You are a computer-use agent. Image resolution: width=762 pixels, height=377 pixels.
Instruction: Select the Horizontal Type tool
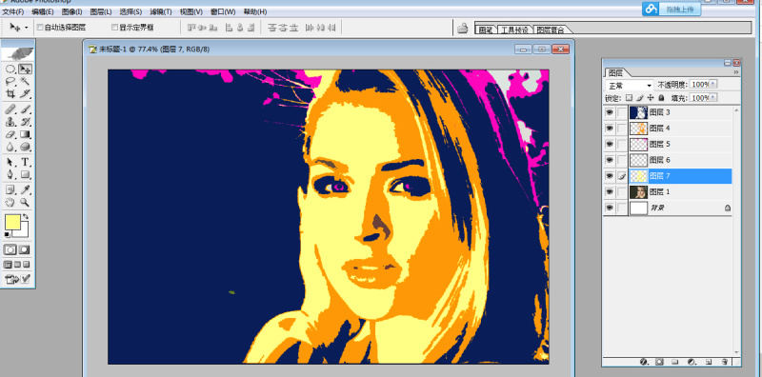coord(26,162)
